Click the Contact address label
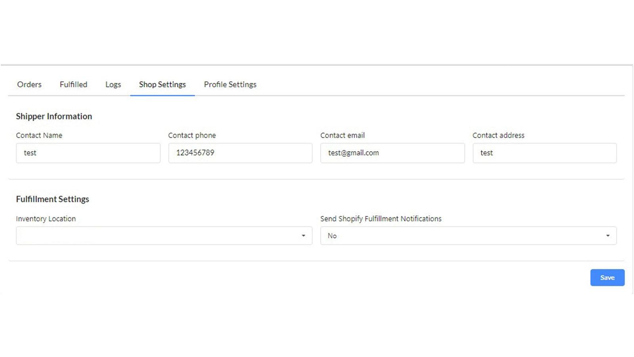Screen dimensions: 634x357 point(498,135)
